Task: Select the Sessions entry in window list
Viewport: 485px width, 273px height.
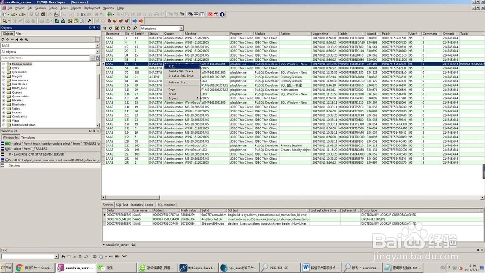Action: coord(50,166)
